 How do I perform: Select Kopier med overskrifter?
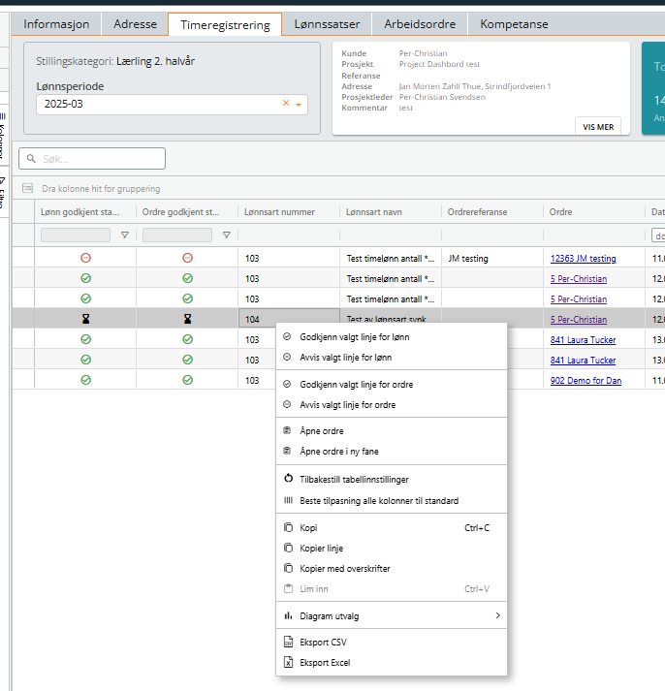392,569
